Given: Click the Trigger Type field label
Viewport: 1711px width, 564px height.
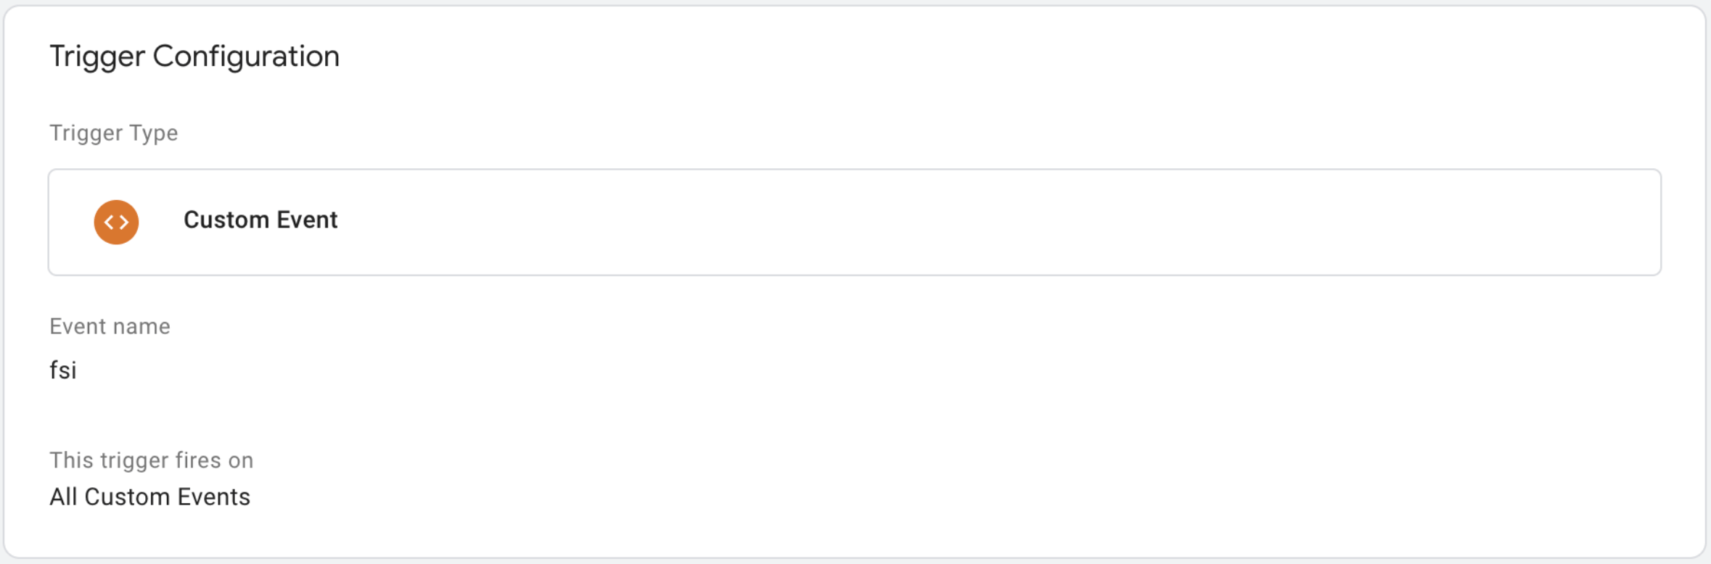Looking at the screenshot, I should click(114, 133).
